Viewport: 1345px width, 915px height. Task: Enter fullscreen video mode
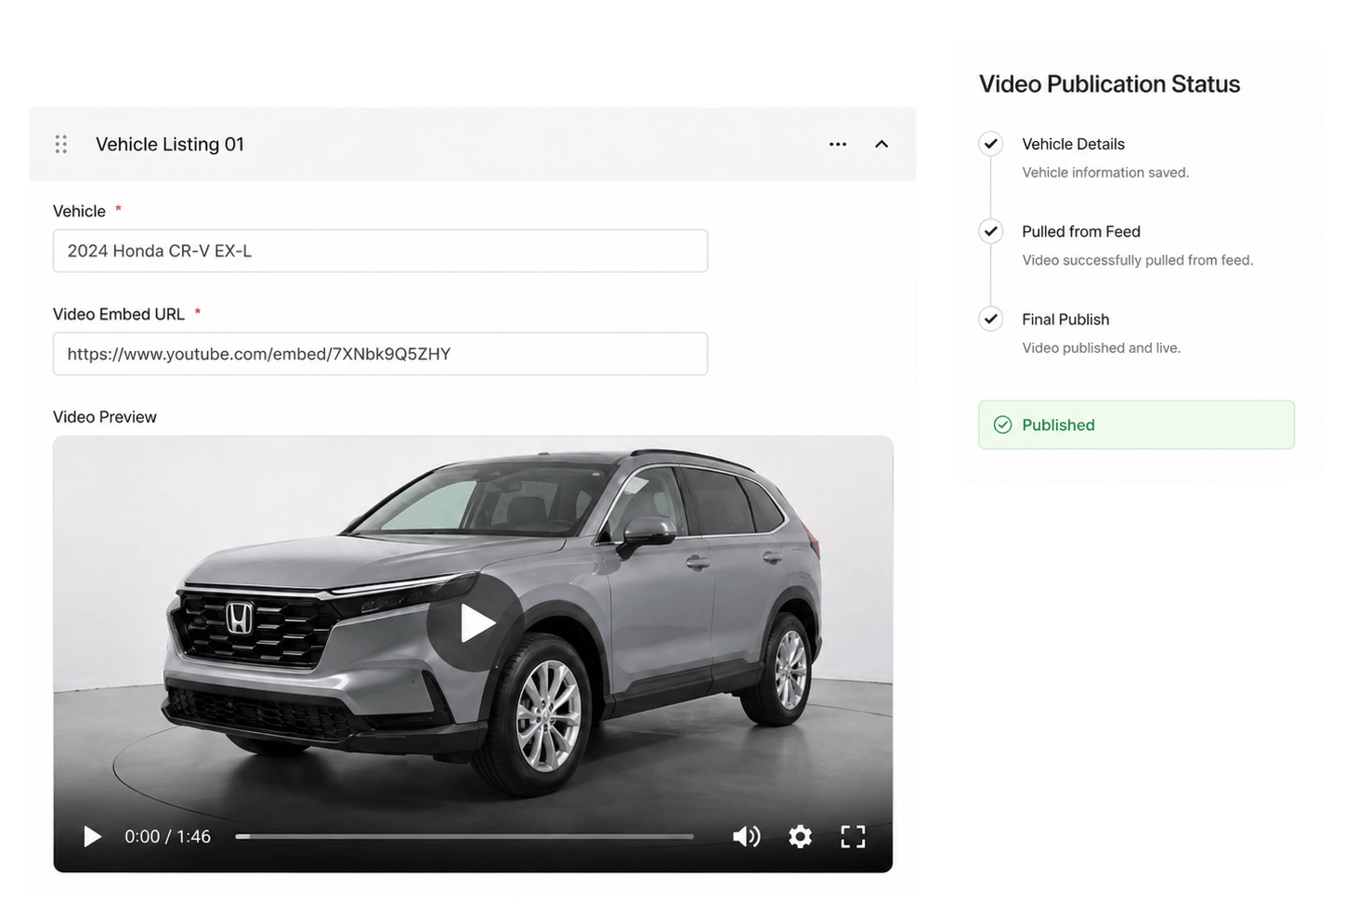click(853, 836)
